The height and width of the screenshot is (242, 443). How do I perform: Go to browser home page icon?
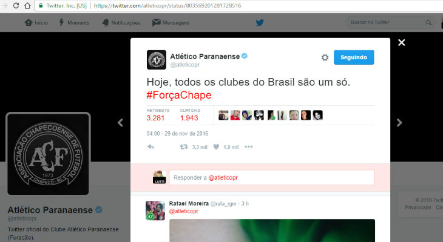[x=27, y=5]
